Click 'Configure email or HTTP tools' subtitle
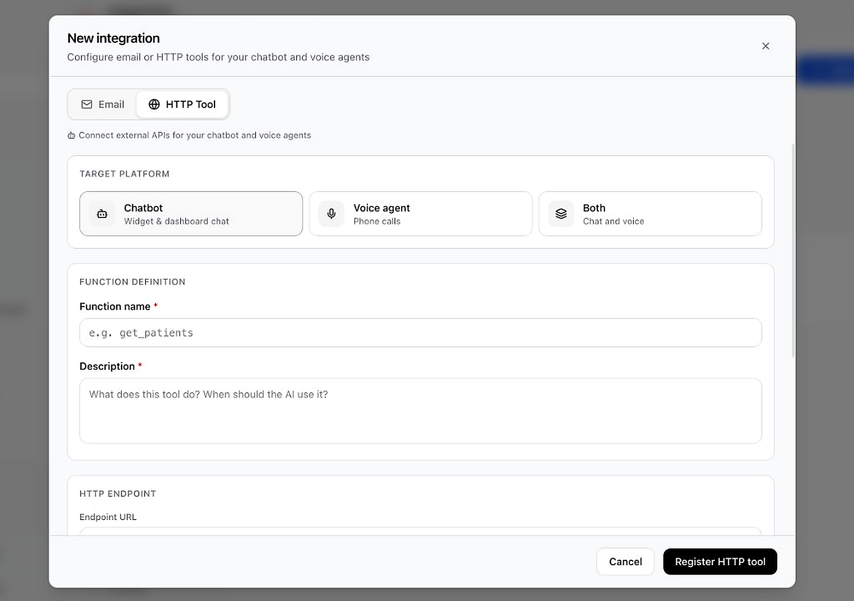 tap(219, 57)
